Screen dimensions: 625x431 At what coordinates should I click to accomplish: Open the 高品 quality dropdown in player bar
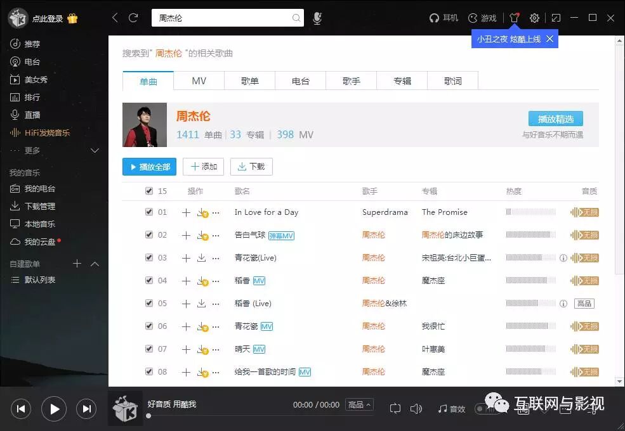coord(359,405)
